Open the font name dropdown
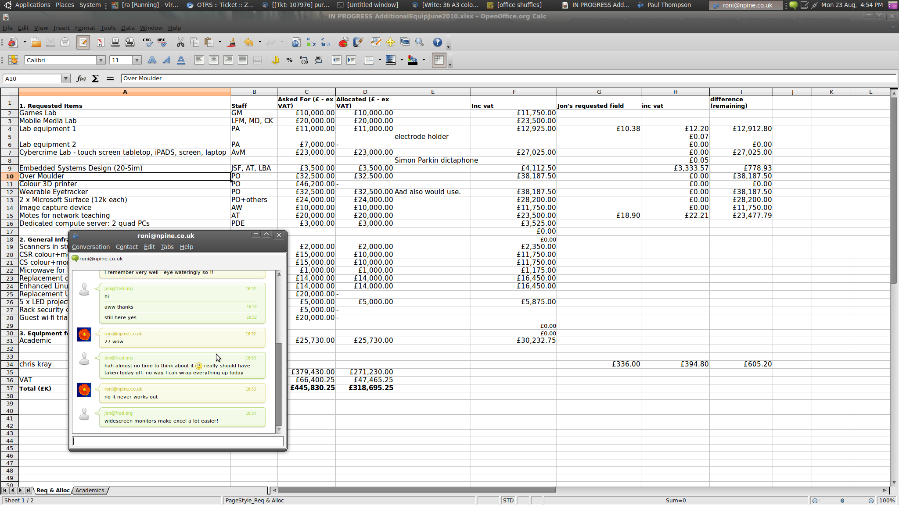Screen dimensions: 899x505 (x=101, y=60)
